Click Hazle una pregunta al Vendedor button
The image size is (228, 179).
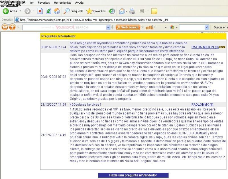133,175
